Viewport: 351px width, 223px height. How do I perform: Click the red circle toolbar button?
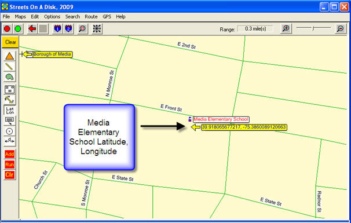pyautogui.click(x=7, y=28)
